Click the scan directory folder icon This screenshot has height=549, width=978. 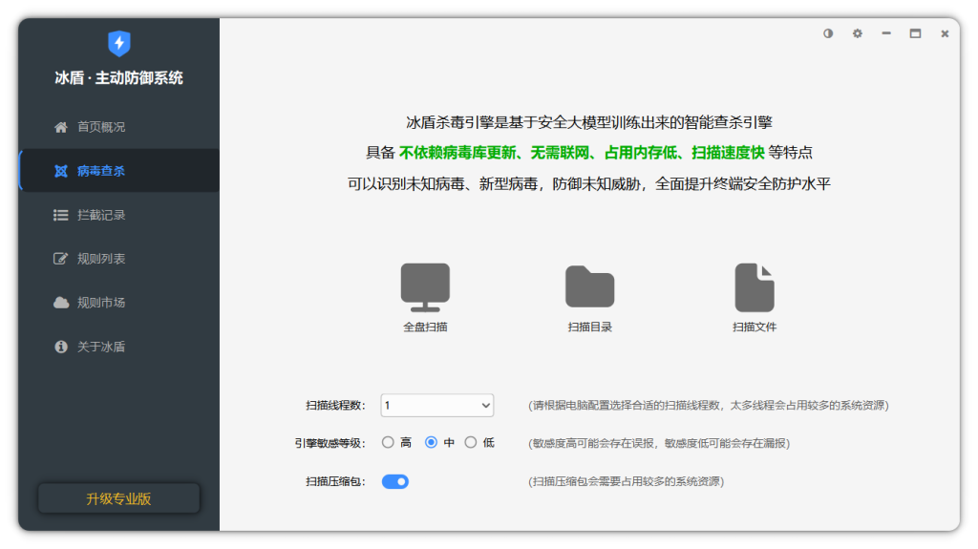click(x=589, y=286)
